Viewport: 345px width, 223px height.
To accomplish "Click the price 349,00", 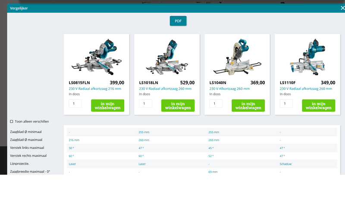I will 328,82.
